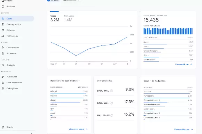The image size is (202, 134).
Task: Click the Analysis icon under Explore
Action: [x=3, y=65]
